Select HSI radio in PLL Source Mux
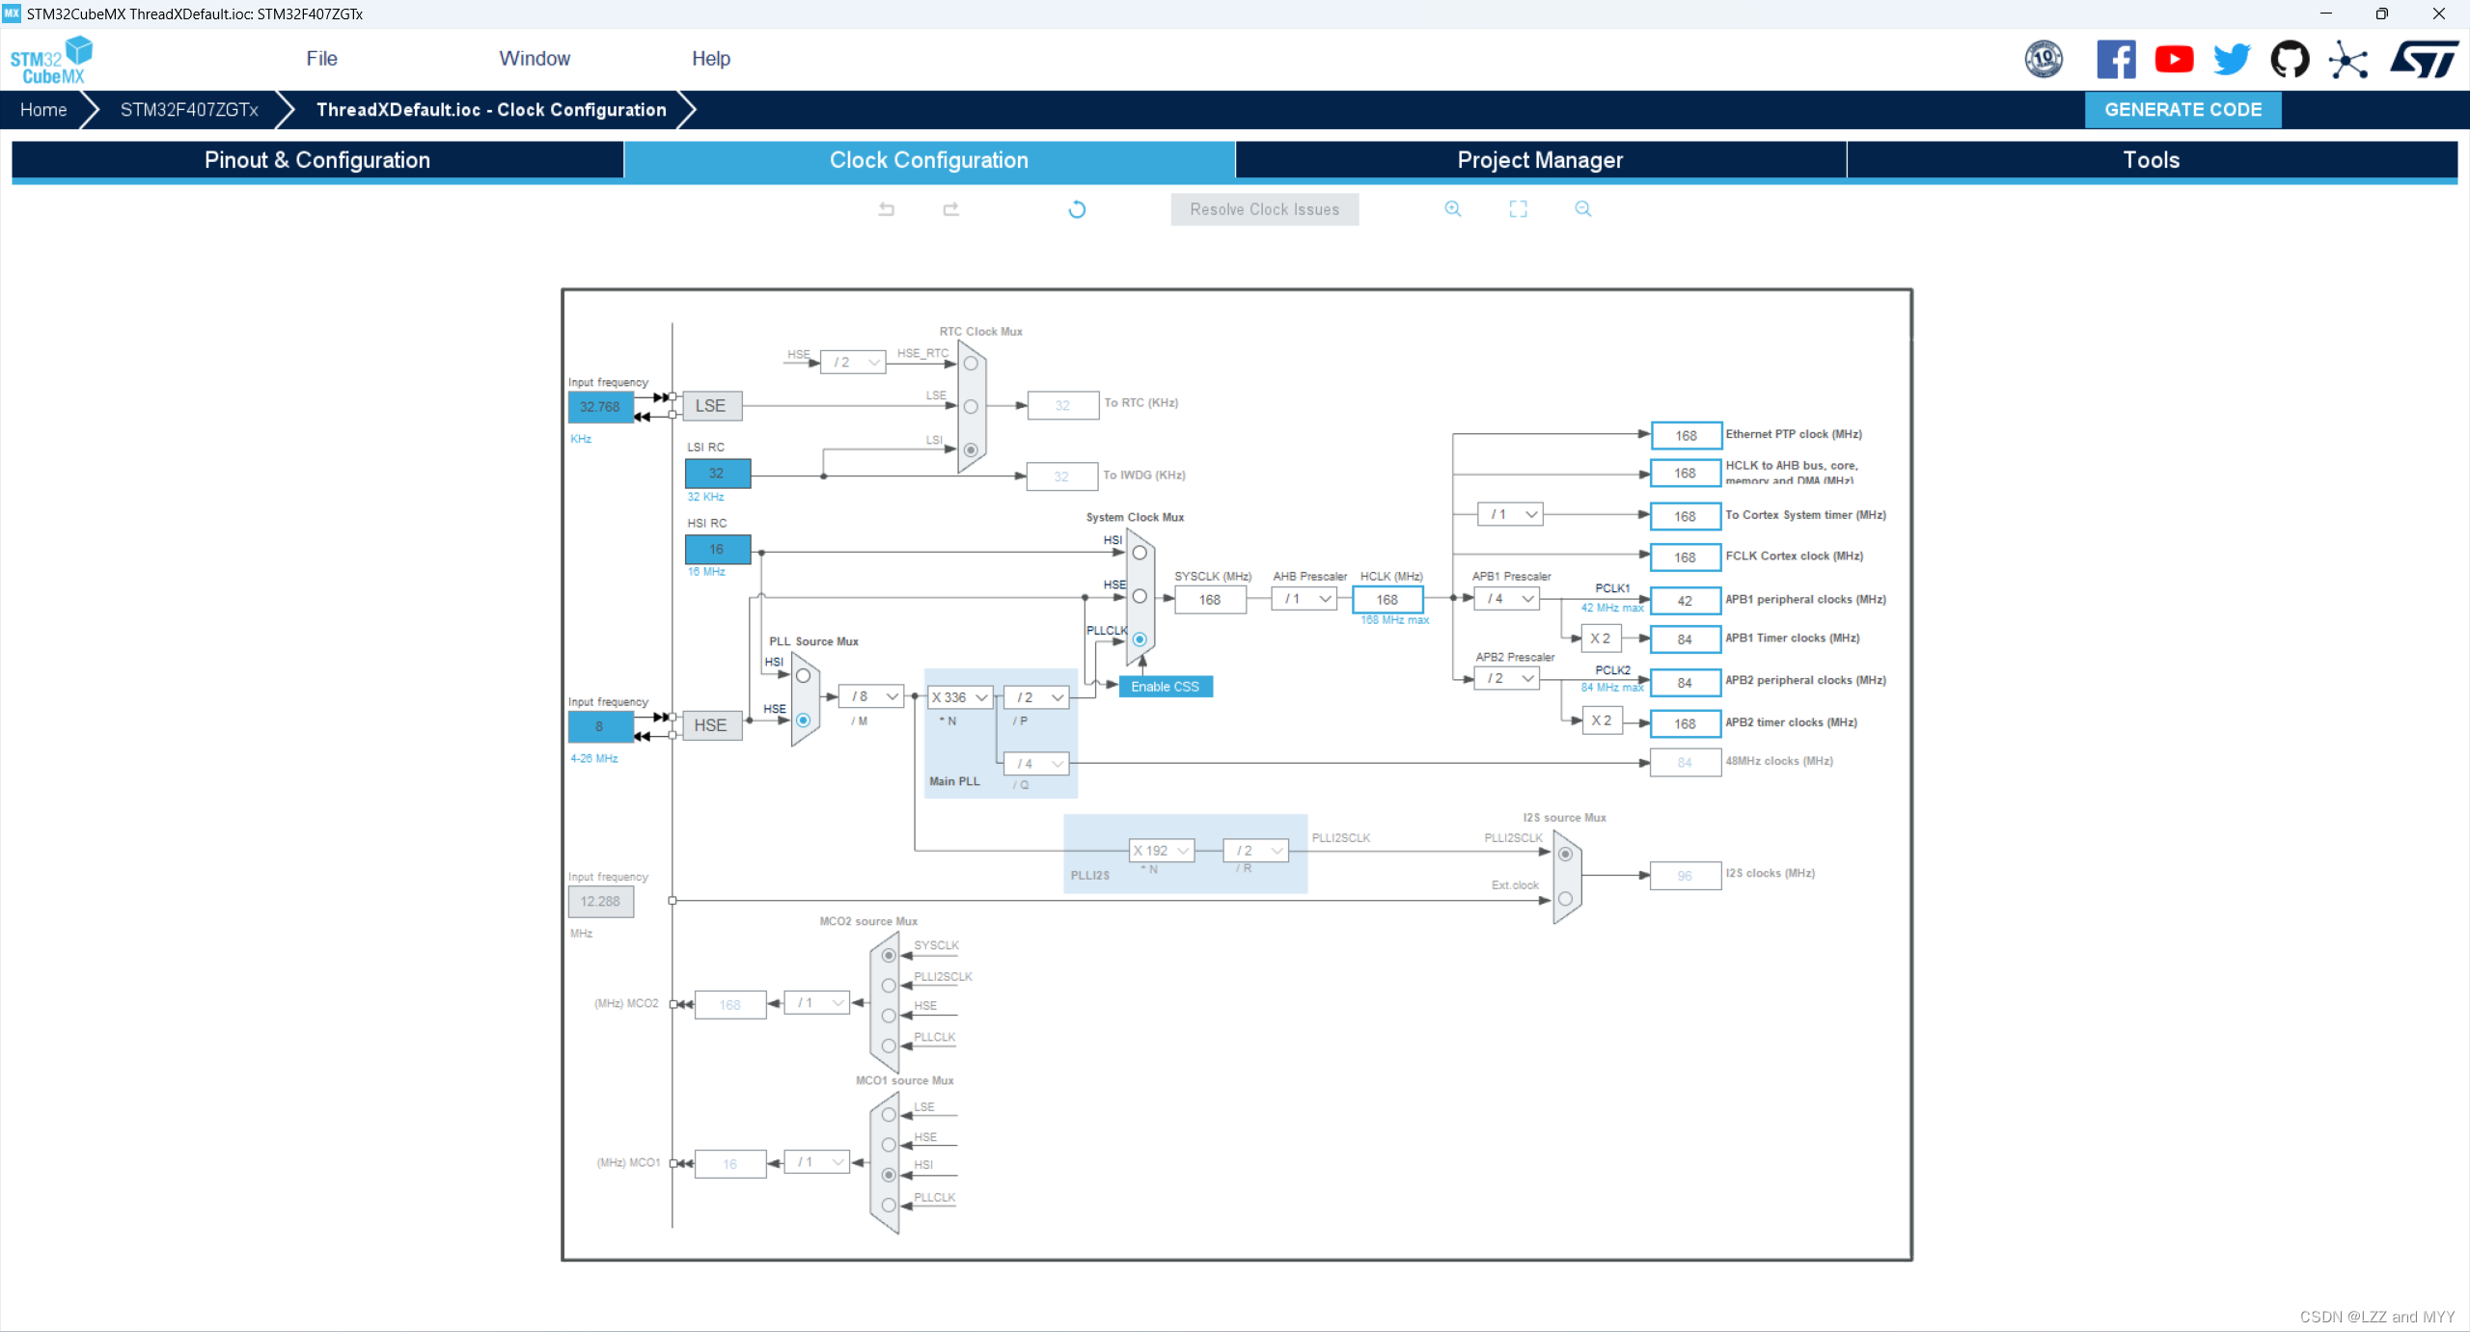2470x1332 pixels. [x=803, y=676]
